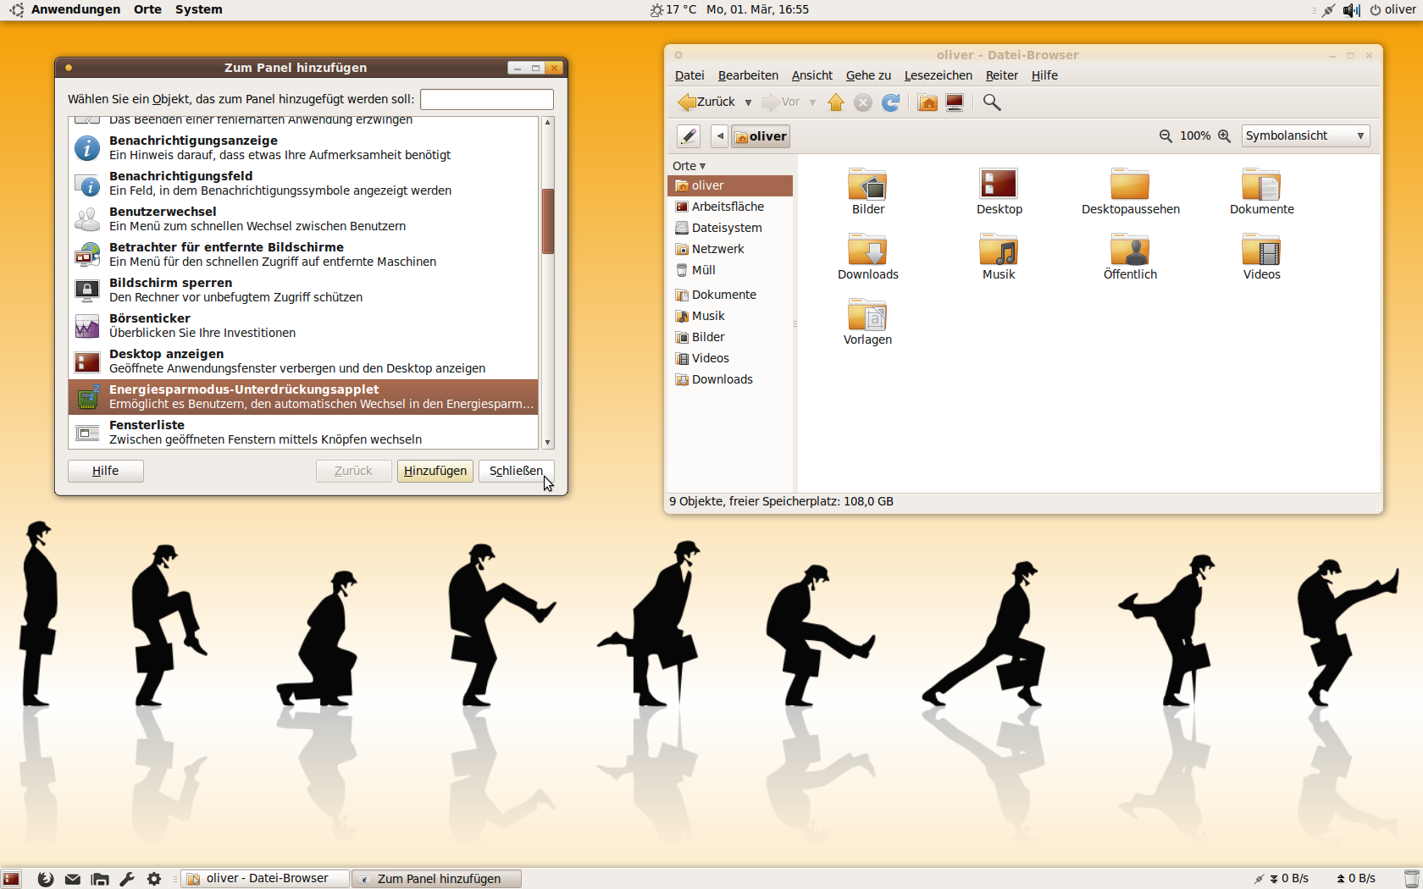Zoom in the file view
The height and width of the screenshot is (889, 1423).
(1224, 135)
